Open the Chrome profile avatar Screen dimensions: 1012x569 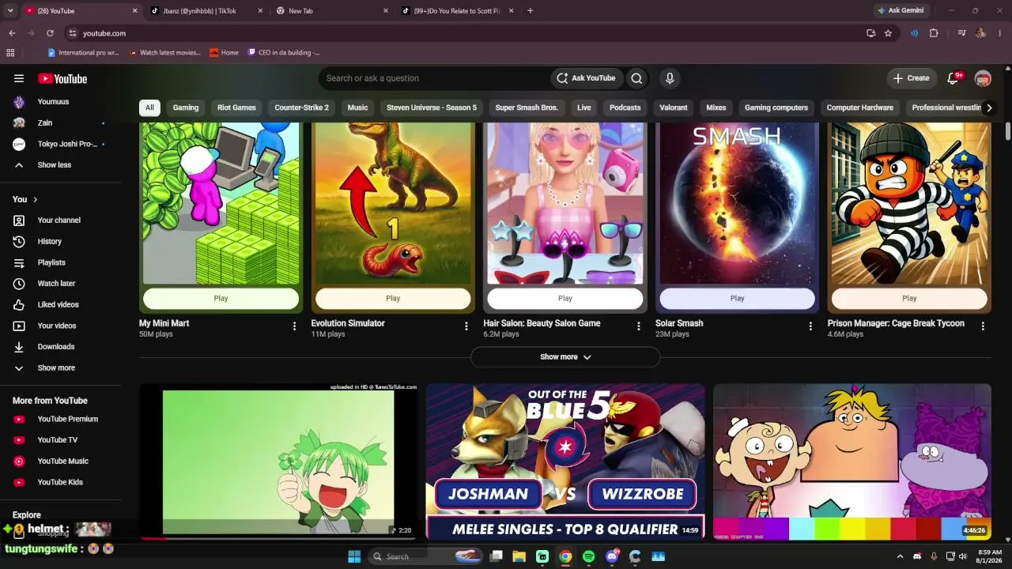[x=980, y=33]
